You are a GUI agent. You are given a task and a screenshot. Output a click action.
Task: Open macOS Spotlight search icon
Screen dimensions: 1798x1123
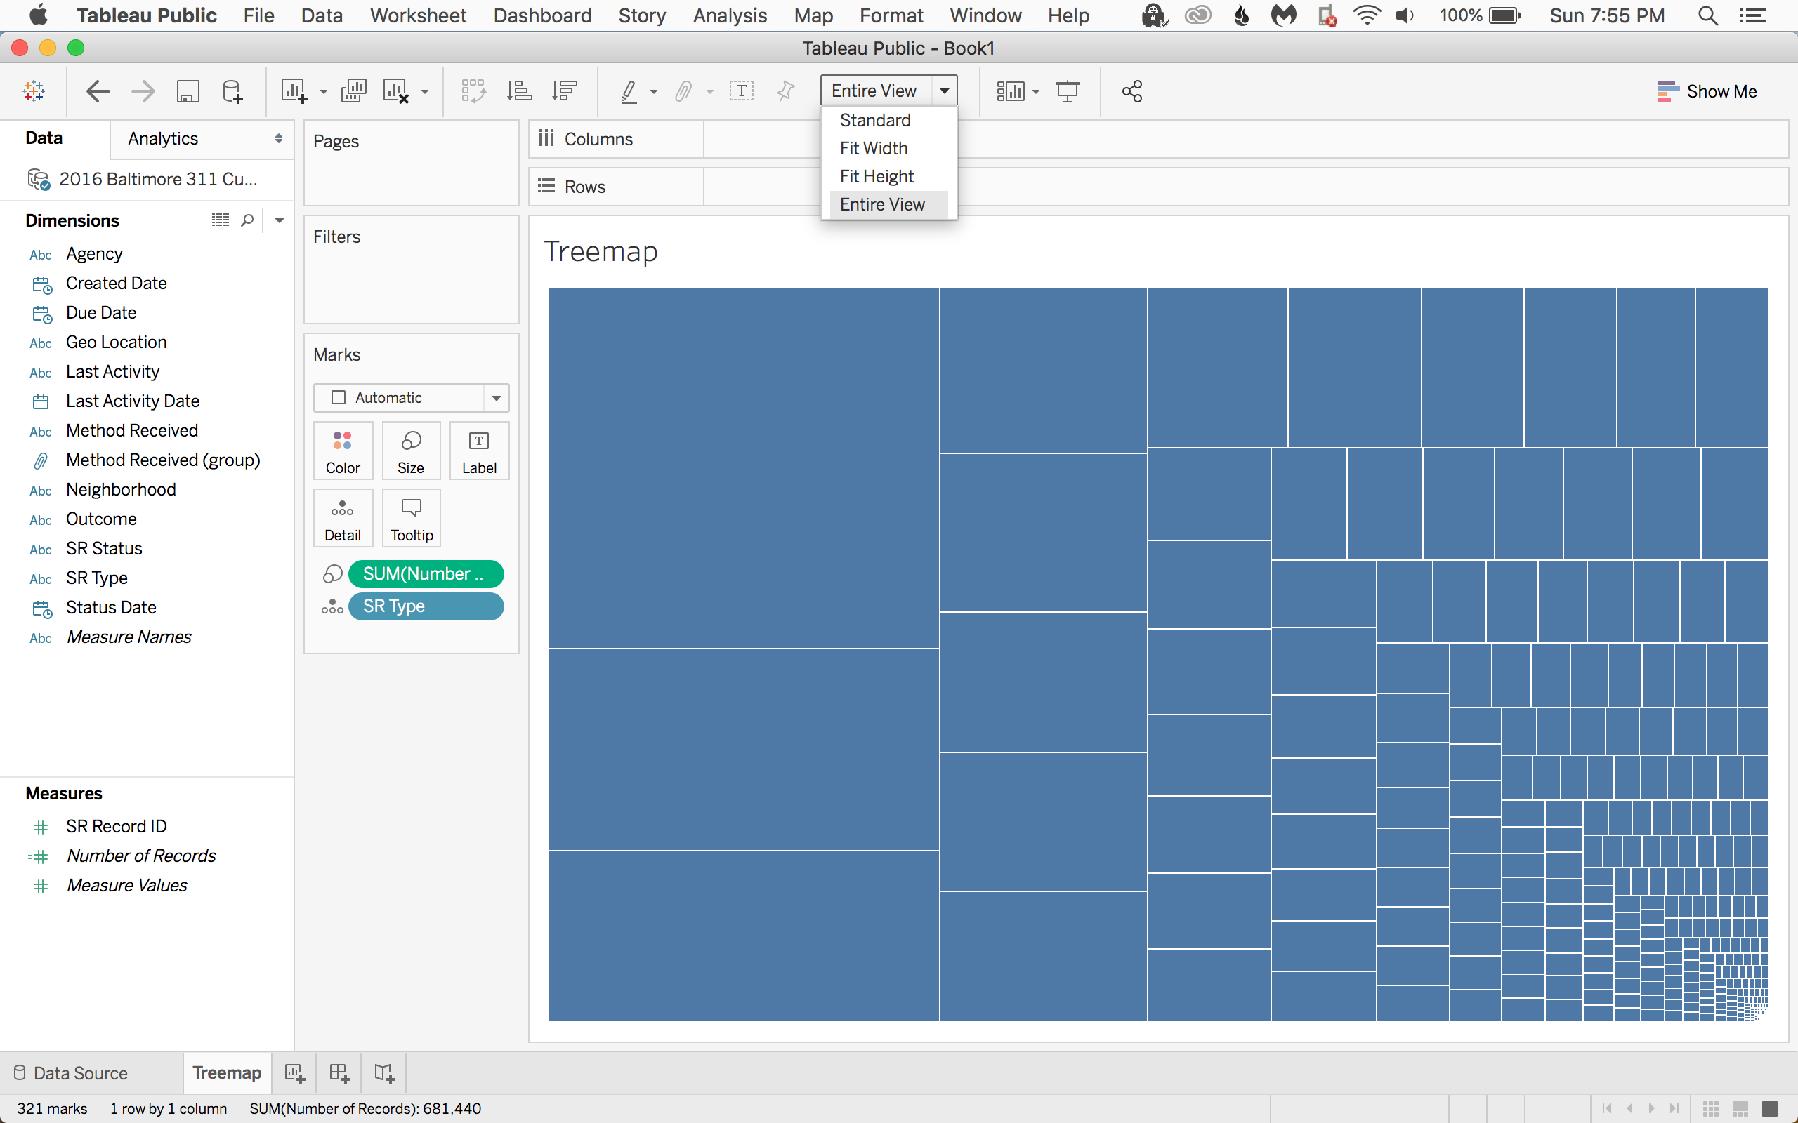click(1708, 15)
